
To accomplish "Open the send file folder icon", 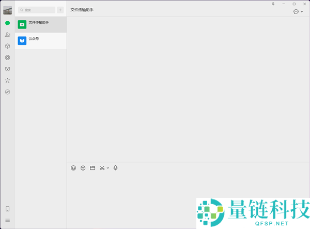I will pos(92,168).
